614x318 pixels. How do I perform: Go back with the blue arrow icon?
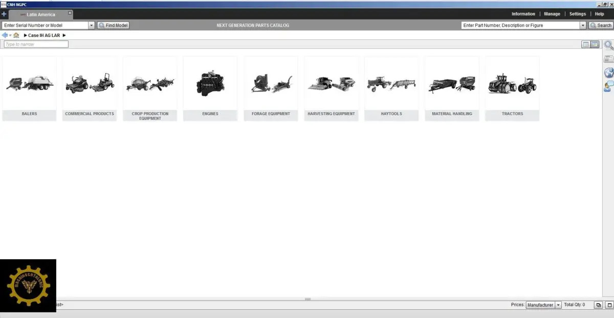pyautogui.click(x=5, y=35)
